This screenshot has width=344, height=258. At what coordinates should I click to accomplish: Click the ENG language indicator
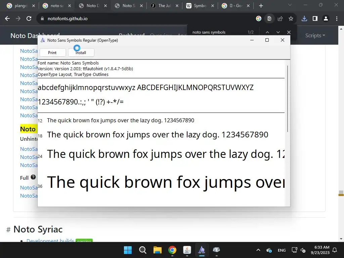282,250
